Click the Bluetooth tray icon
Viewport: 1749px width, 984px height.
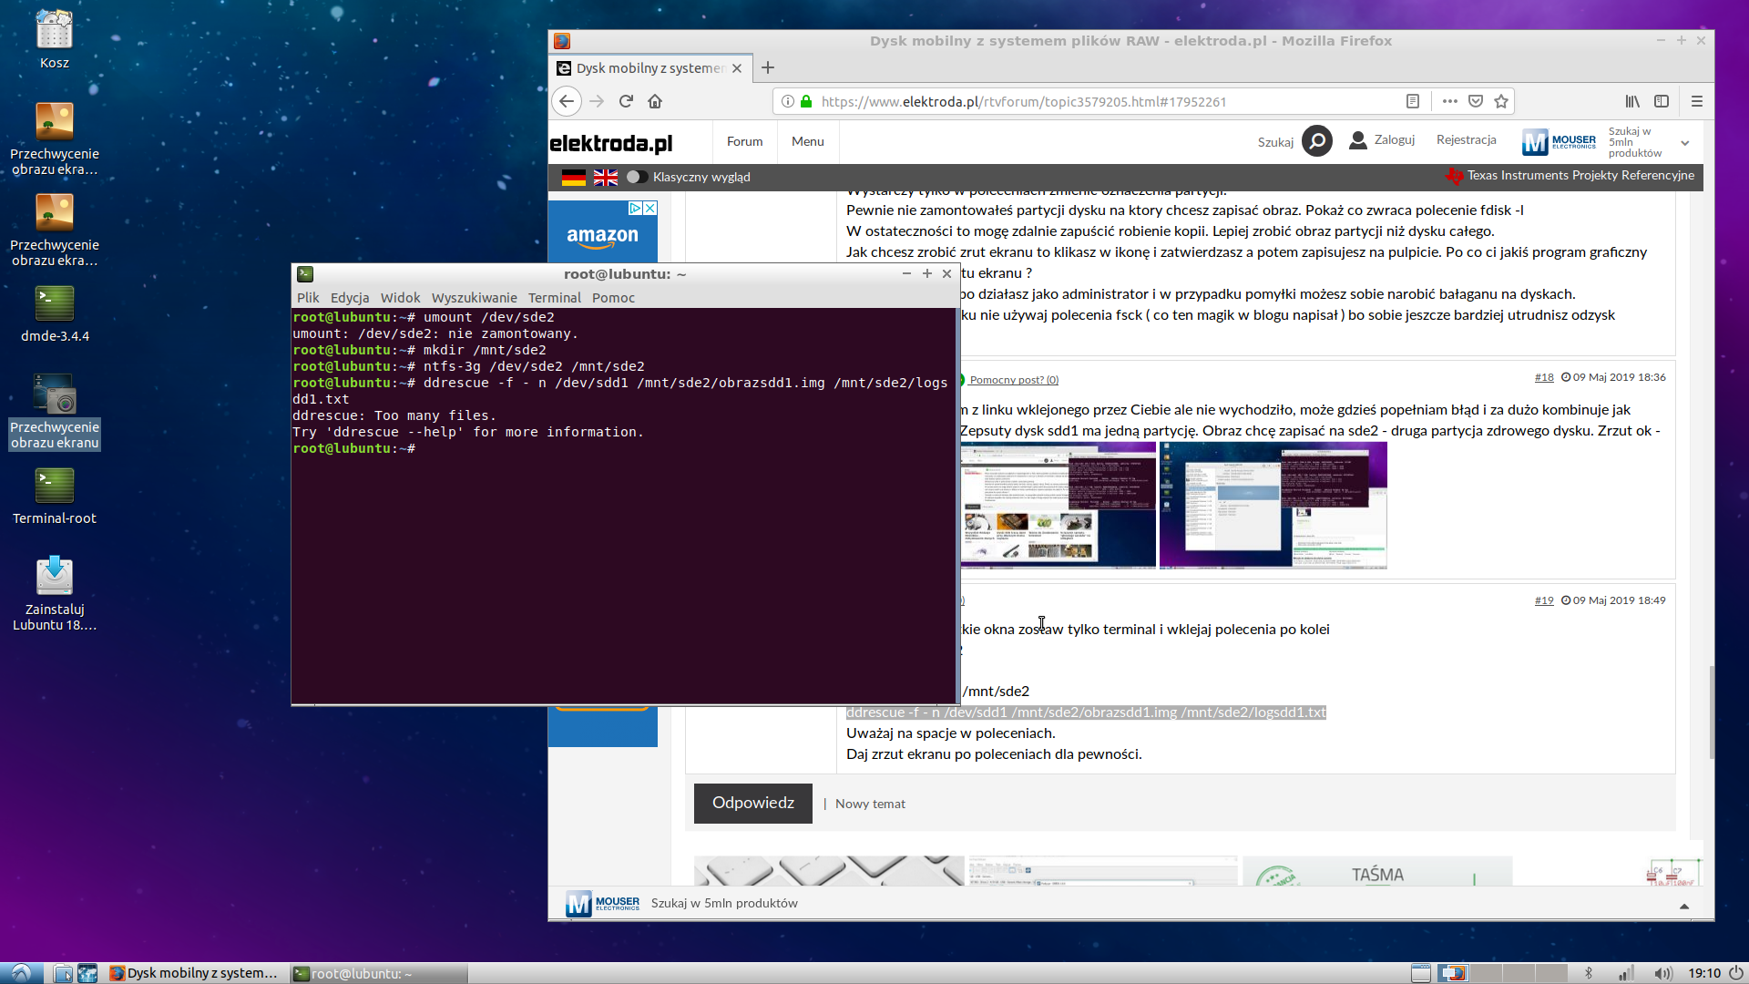point(1589,973)
